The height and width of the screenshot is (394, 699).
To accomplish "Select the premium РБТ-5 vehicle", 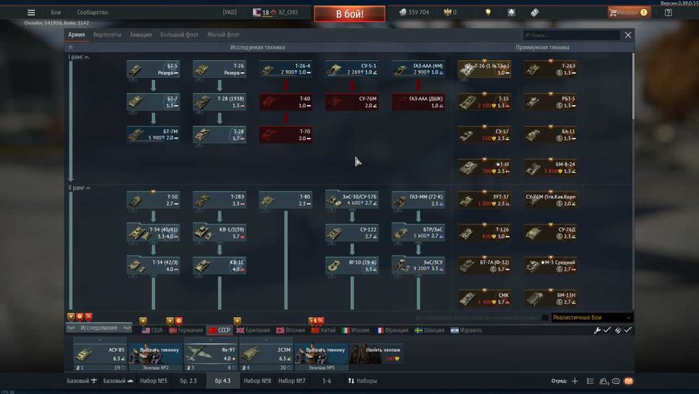I will (551, 102).
